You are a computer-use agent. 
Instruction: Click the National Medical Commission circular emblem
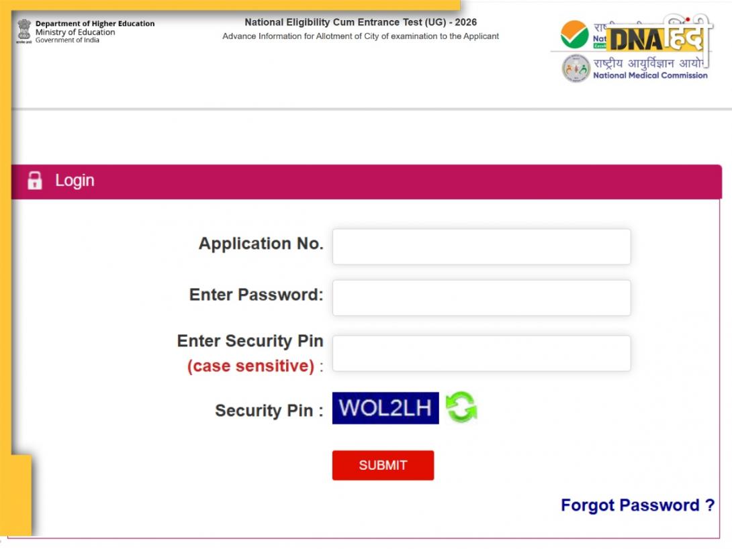point(576,68)
